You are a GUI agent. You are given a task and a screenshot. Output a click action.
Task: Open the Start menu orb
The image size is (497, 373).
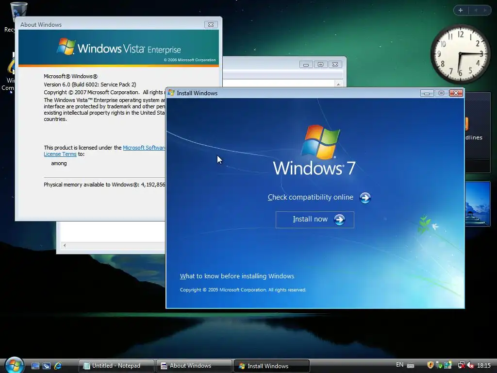14,365
